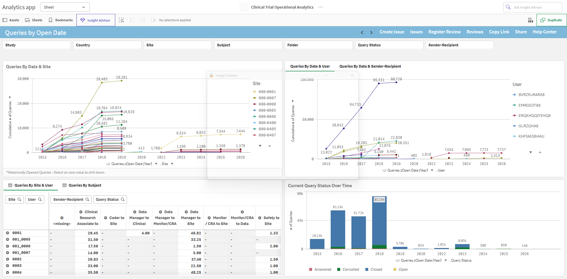Screen dimensions: 567x279
Task: Close the Snagit Updater overlay window
Action: tap(352, 75)
